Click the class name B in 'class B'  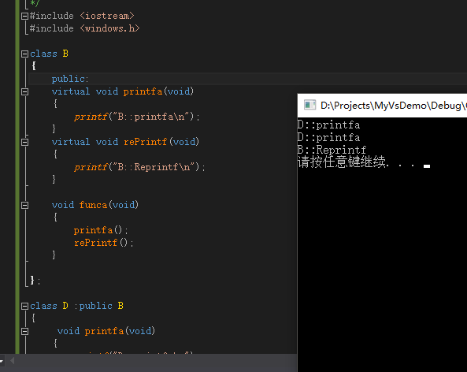[65, 54]
